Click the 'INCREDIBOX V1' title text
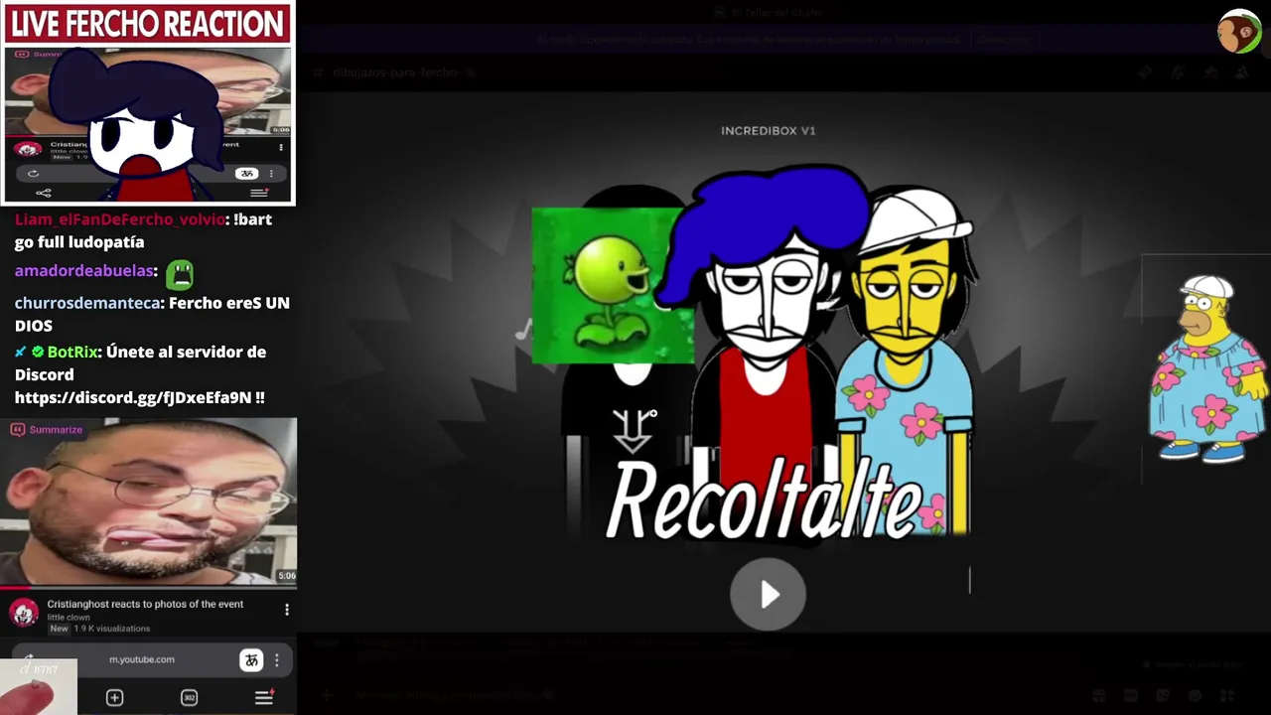Viewport: 1271px width, 715px height. click(x=768, y=130)
